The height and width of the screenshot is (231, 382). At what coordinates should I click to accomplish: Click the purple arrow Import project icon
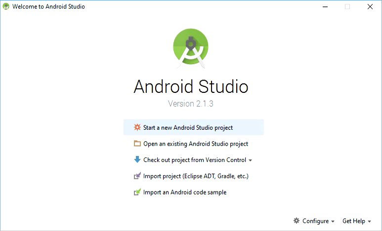[137, 176]
